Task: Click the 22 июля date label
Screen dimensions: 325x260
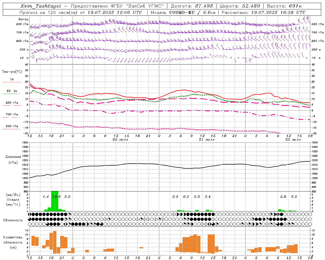Action: 293,140
